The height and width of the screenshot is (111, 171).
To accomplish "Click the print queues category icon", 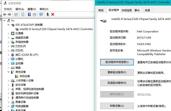I will point(13,46).
